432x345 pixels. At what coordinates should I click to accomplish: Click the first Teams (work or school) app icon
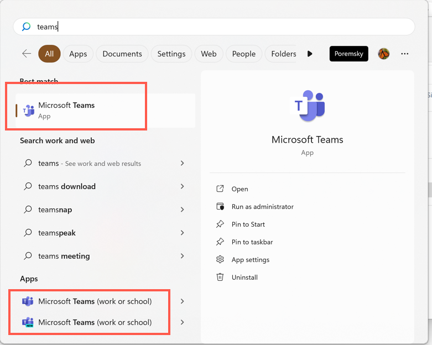pyautogui.click(x=28, y=301)
